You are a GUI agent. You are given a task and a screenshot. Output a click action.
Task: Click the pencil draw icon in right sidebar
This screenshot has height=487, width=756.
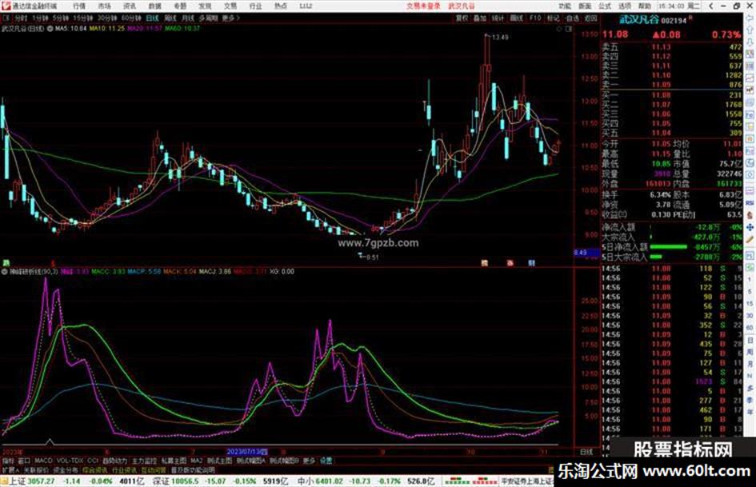click(750, 239)
